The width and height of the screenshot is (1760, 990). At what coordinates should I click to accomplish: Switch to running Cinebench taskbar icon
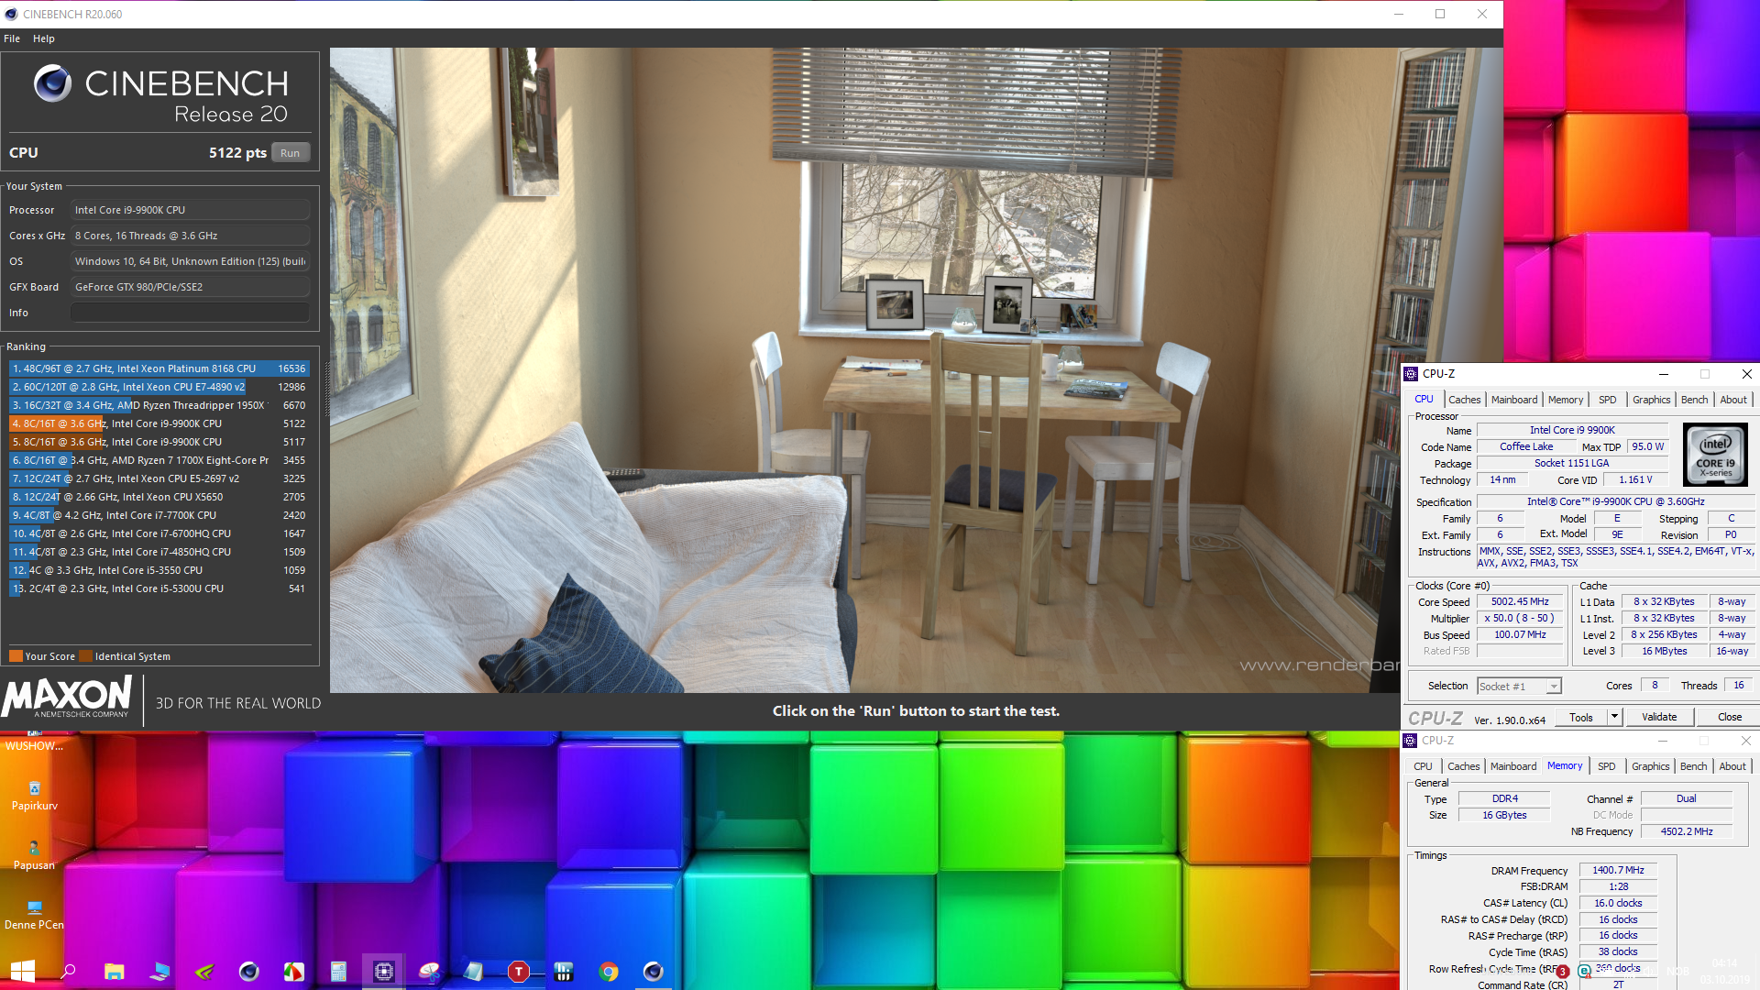(653, 971)
